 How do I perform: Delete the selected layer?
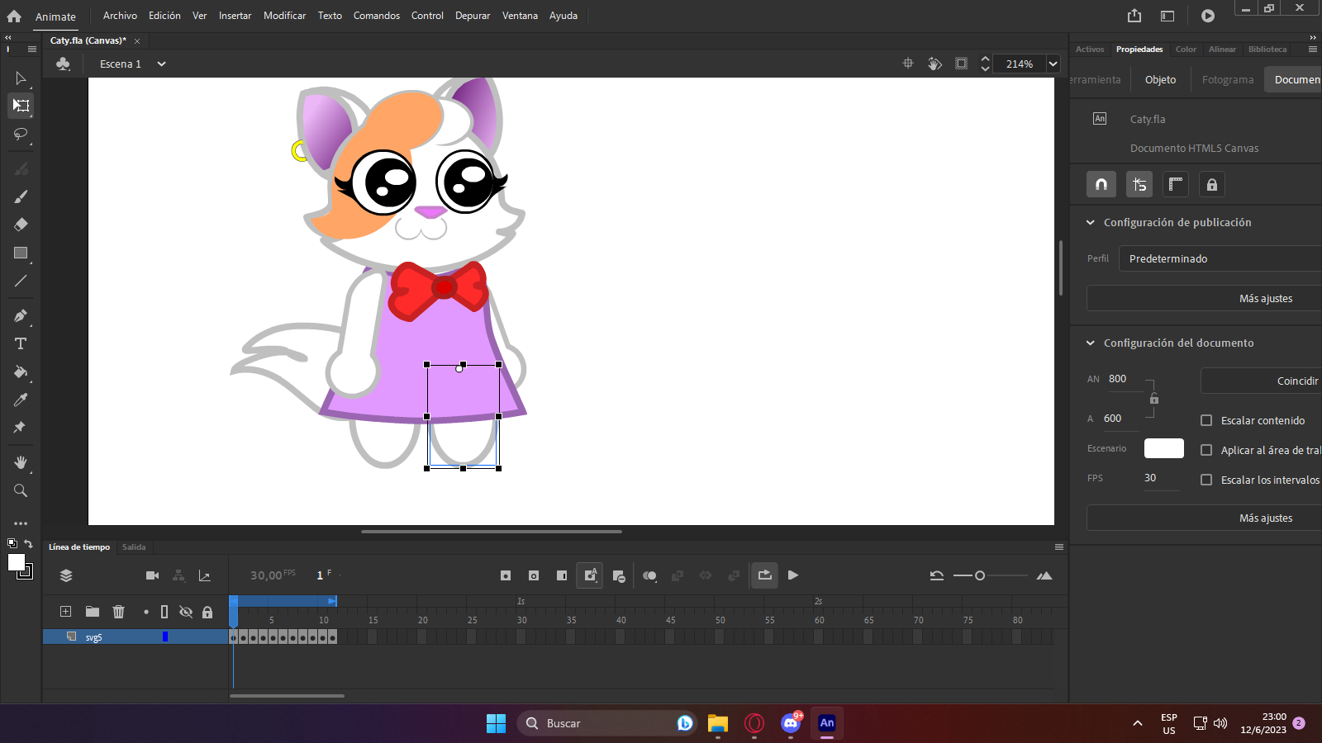click(x=119, y=612)
